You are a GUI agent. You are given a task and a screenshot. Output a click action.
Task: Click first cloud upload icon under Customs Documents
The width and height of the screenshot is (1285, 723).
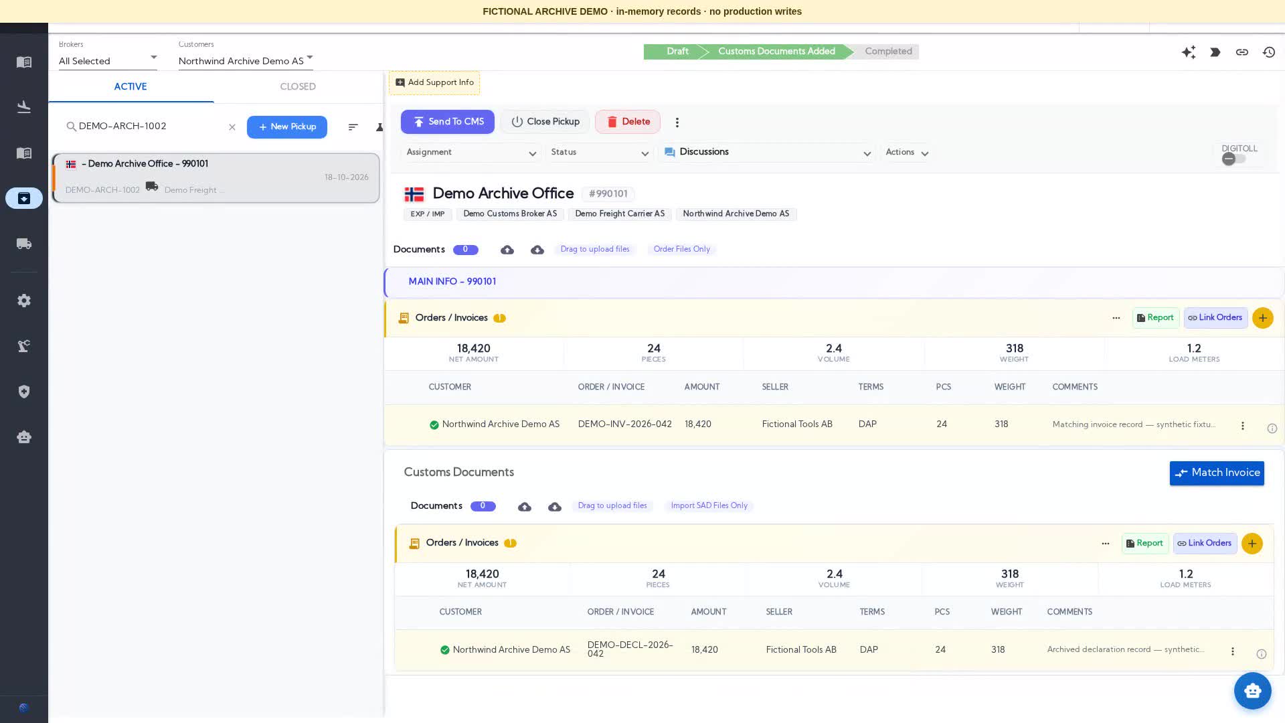coord(525,507)
